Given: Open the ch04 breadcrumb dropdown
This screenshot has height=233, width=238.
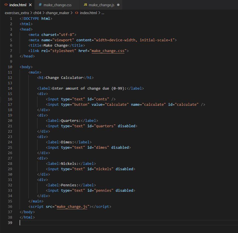Looking at the screenshot, I should [37, 13].
